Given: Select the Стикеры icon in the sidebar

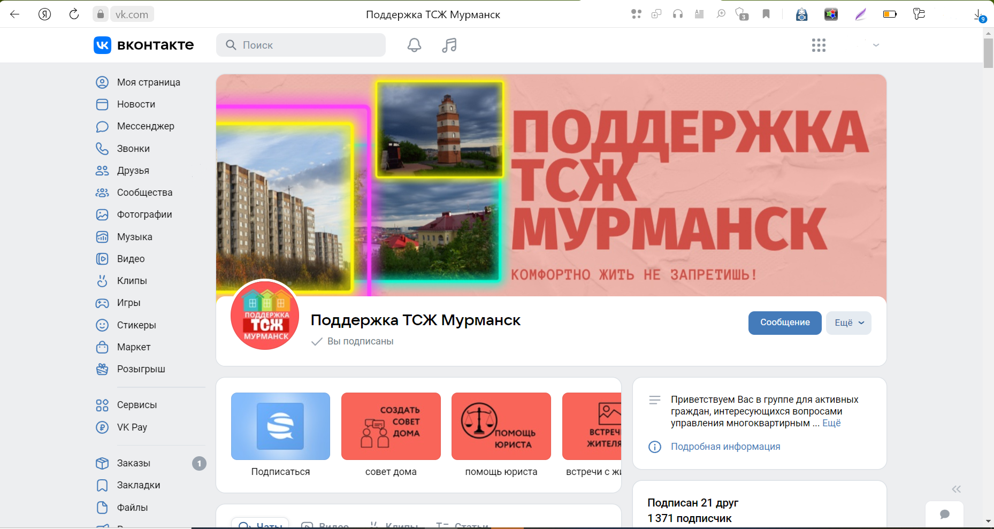Looking at the screenshot, I should (102, 325).
